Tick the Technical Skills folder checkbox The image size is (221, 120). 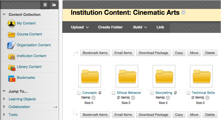[188, 93]
